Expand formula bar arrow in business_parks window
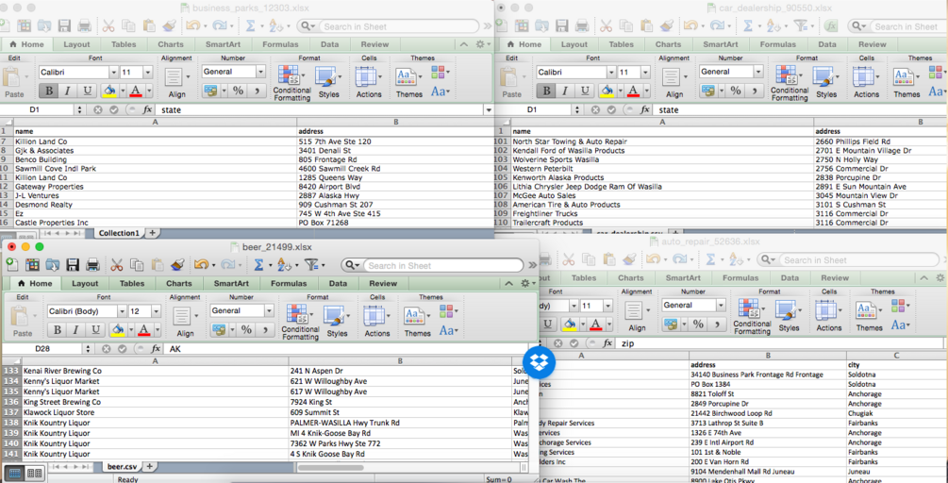Screen dimensions: 948x483 coord(488,110)
